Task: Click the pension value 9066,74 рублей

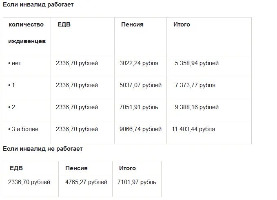Action: pyautogui.click(x=140, y=129)
